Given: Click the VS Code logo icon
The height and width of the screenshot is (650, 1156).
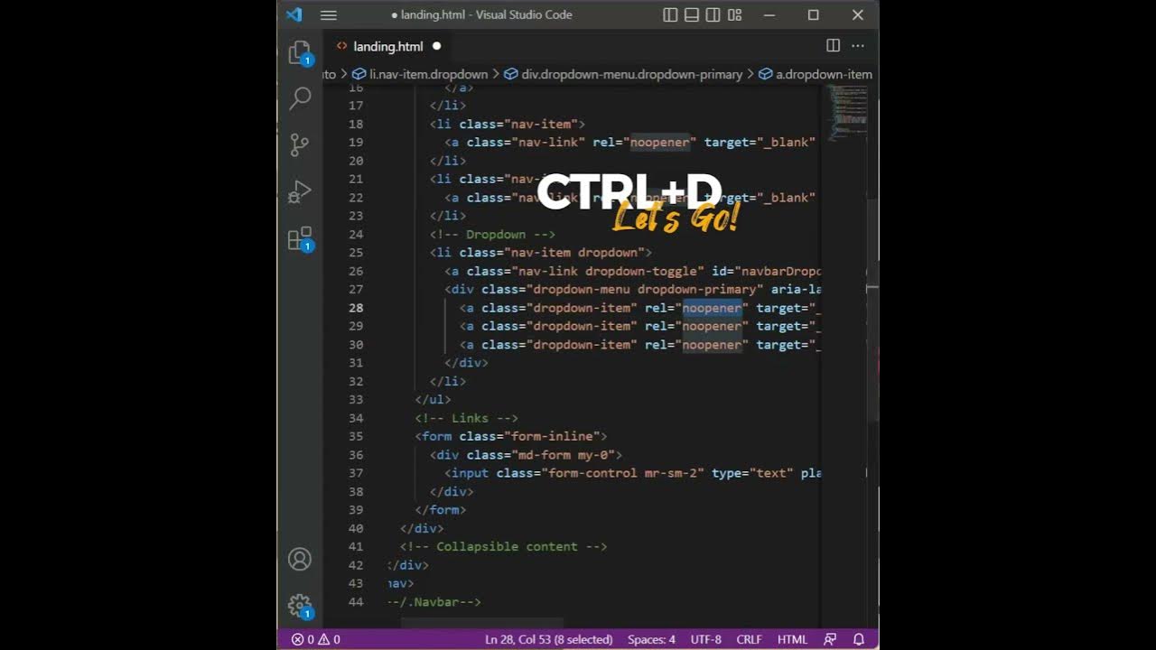Looking at the screenshot, I should [x=294, y=14].
